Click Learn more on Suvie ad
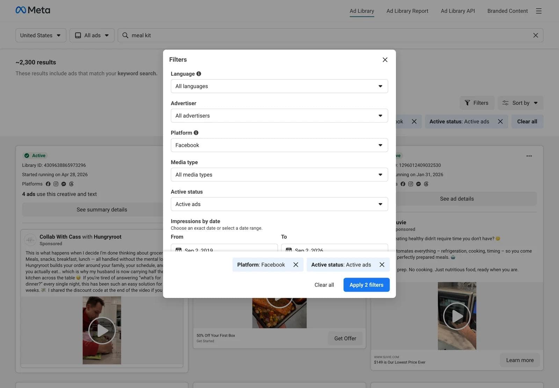This screenshot has height=388, width=559. pos(520,360)
